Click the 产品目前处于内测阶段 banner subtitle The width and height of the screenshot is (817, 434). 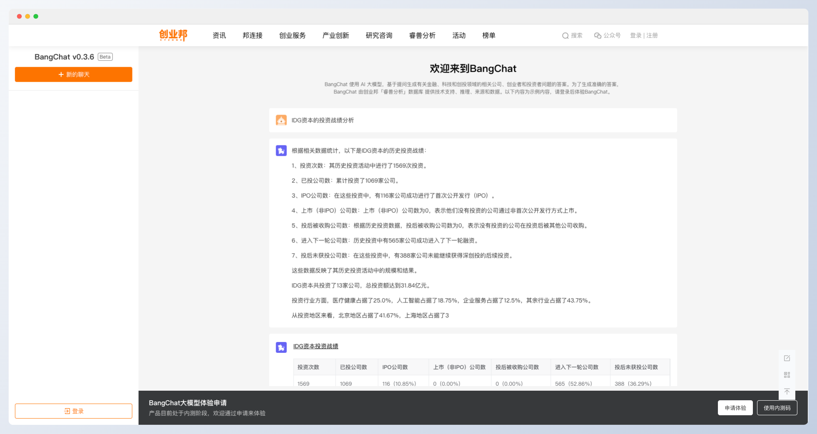[207, 414]
